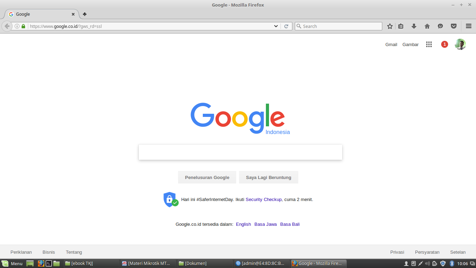
Task: Select the Google browser tab
Action: coord(41,14)
